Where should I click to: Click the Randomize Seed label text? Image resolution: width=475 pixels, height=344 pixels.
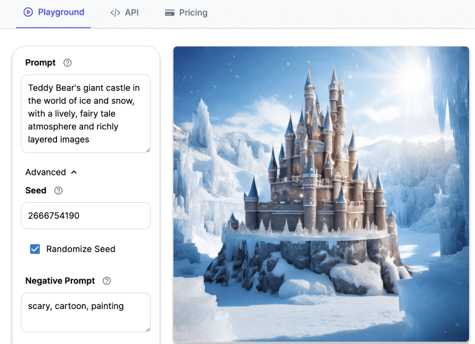click(x=81, y=249)
